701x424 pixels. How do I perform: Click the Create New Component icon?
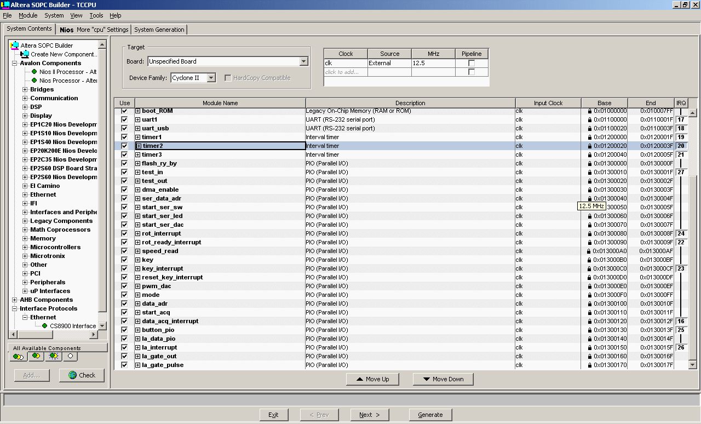25,54
